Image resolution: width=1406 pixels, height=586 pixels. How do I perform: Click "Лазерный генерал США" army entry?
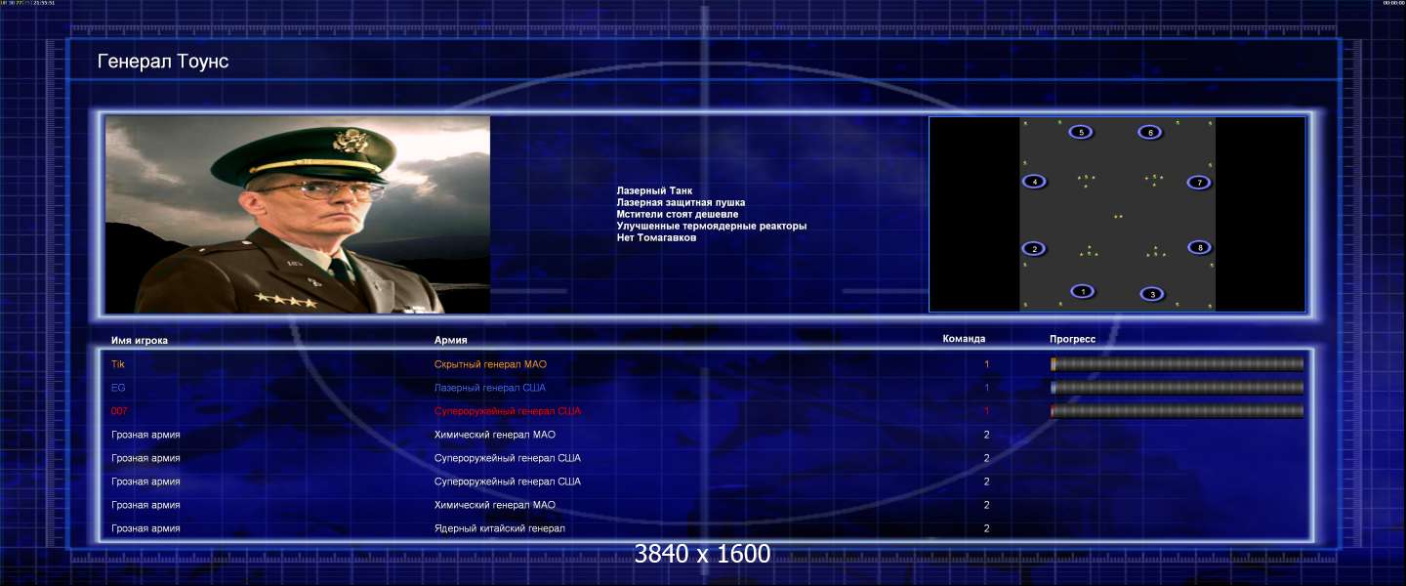490,388
